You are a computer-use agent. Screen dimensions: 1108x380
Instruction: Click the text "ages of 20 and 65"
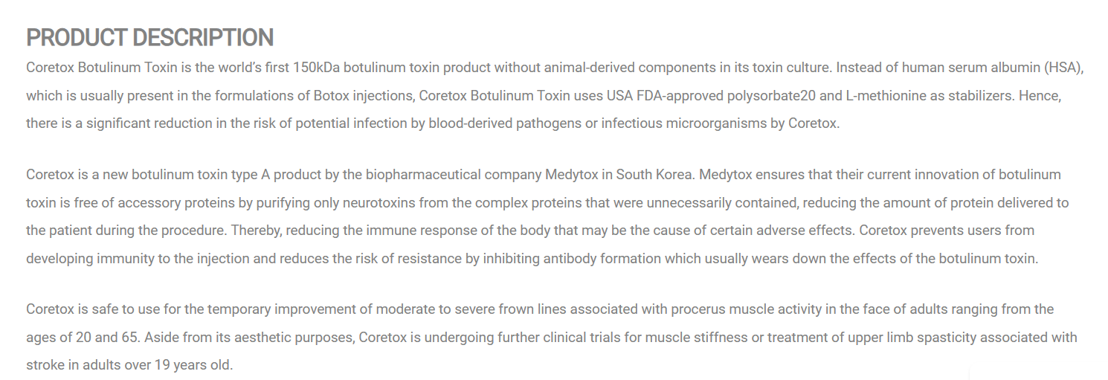pos(83,337)
